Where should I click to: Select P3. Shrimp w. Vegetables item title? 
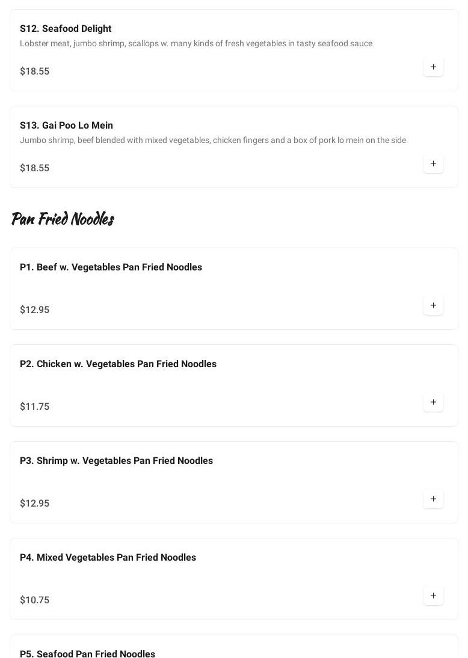click(x=116, y=461)
